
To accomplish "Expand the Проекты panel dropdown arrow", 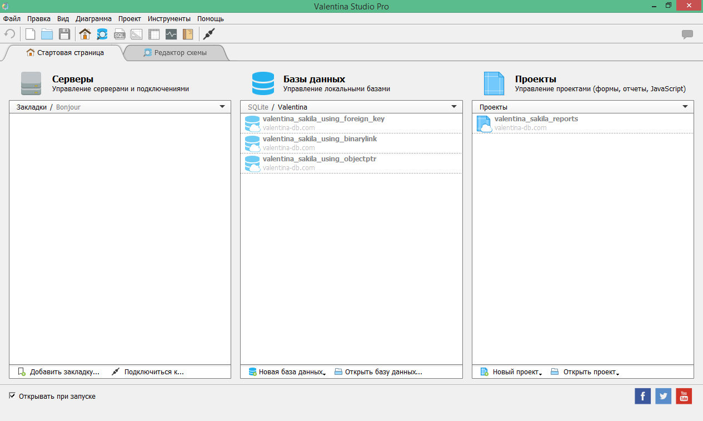I will click(685, 107).
